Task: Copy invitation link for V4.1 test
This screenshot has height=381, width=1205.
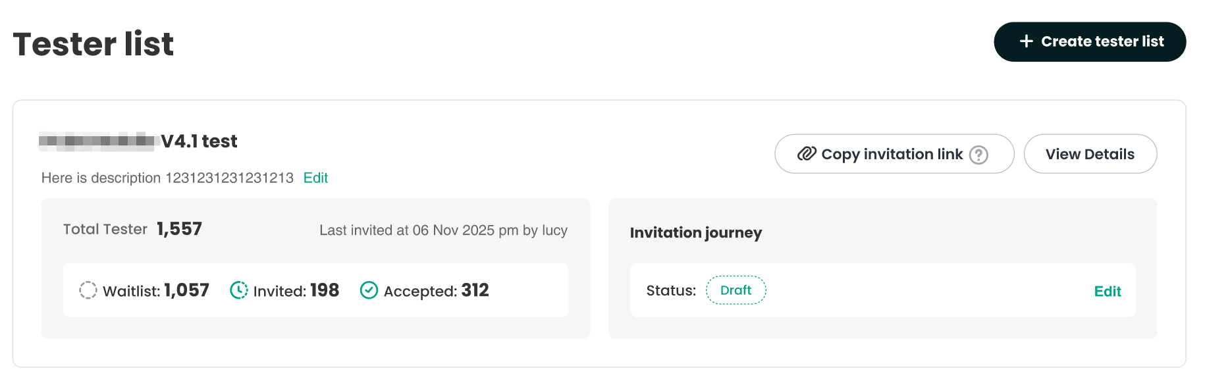Action: [892, 154]
